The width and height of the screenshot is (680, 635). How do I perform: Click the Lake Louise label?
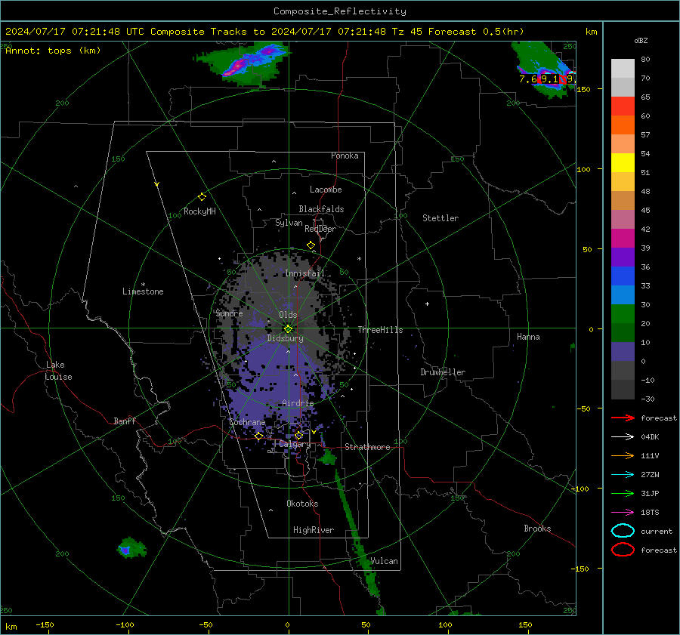click(58, 371)
